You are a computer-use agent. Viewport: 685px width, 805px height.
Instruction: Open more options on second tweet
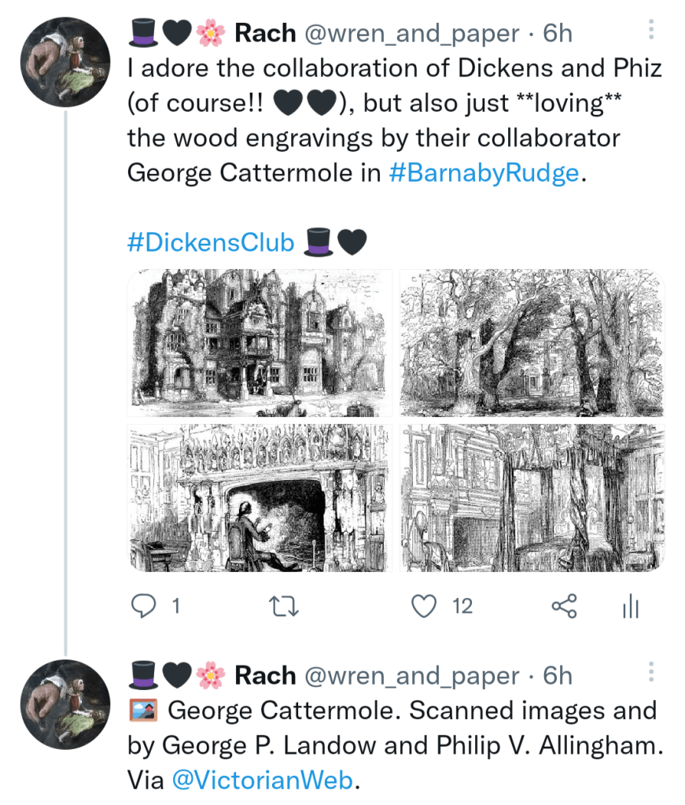650,671
